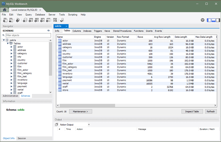The height and width of the screenshot is (142, 221).
Task: Toggle the right sidebar panel visibility
Action: pos(218,20)
